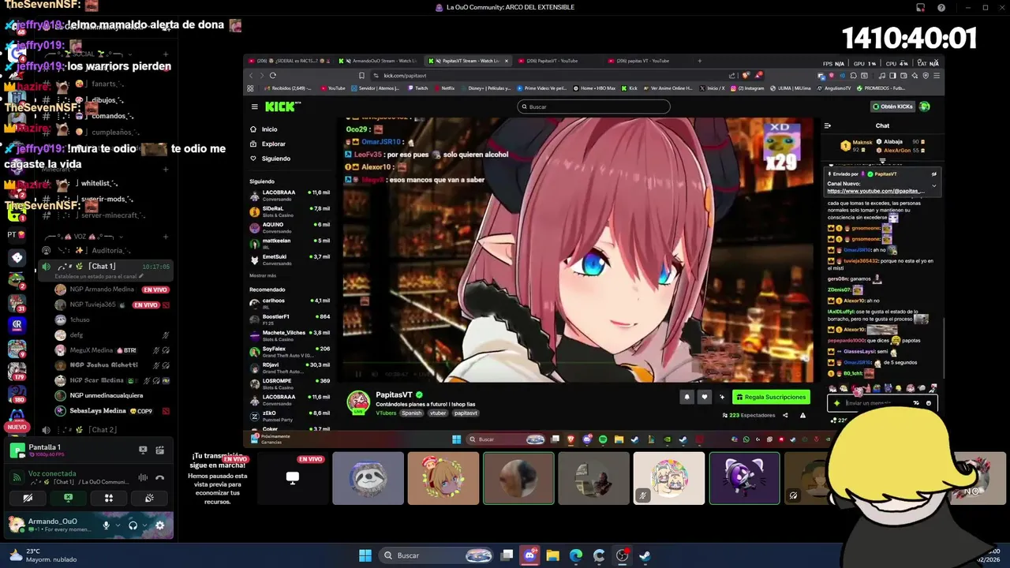Switch to papitas VT YouTube tab
Viewport: 1010px width, 568px height.
[642, 61]
